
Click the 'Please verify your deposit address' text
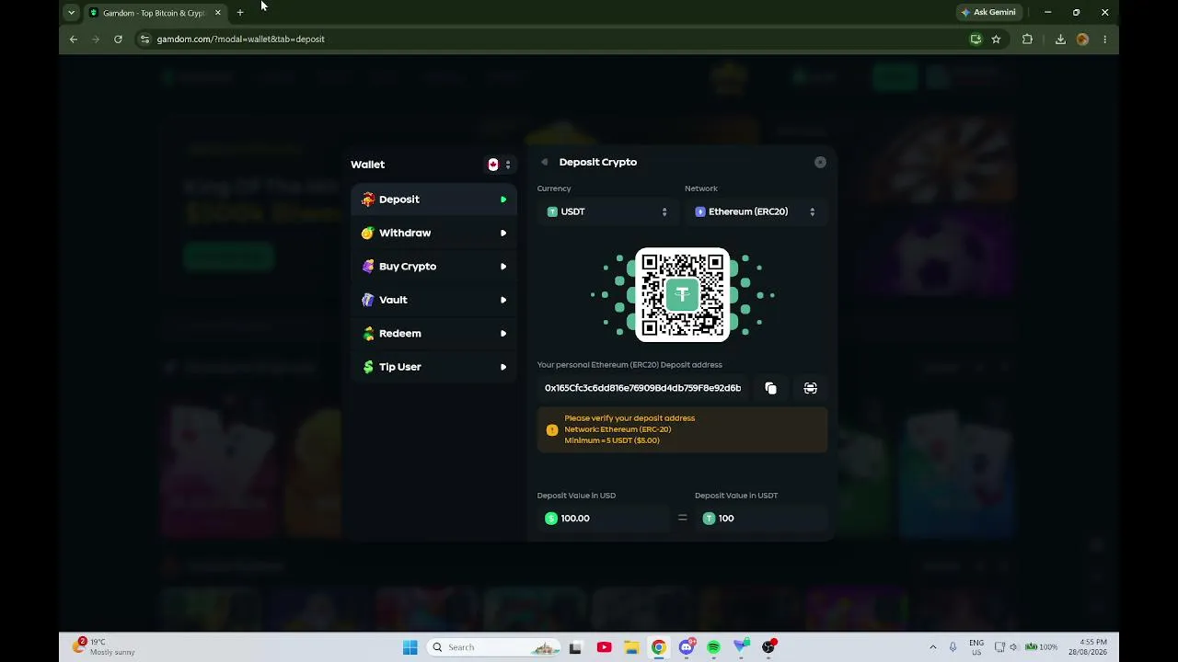(629, 418)
